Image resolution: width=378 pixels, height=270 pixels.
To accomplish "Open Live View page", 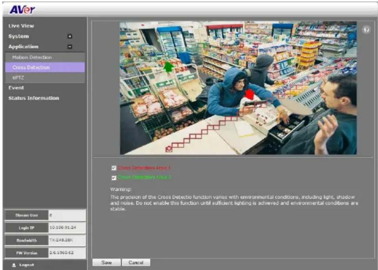I will (21, 26).
